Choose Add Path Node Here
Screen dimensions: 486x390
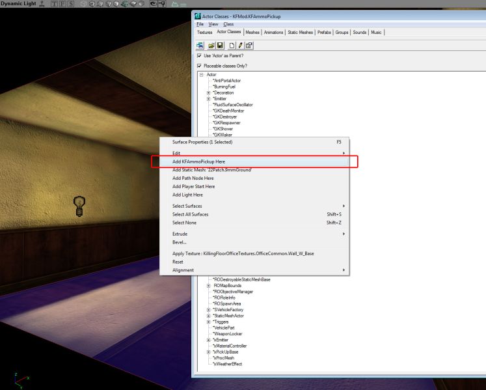(x=254, y=178)
